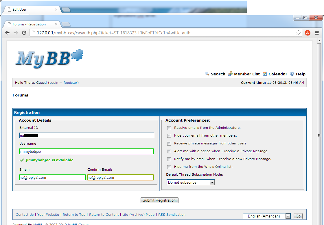Close the Forums - Registration tab
324x225 pixels.
pos(56,24)
